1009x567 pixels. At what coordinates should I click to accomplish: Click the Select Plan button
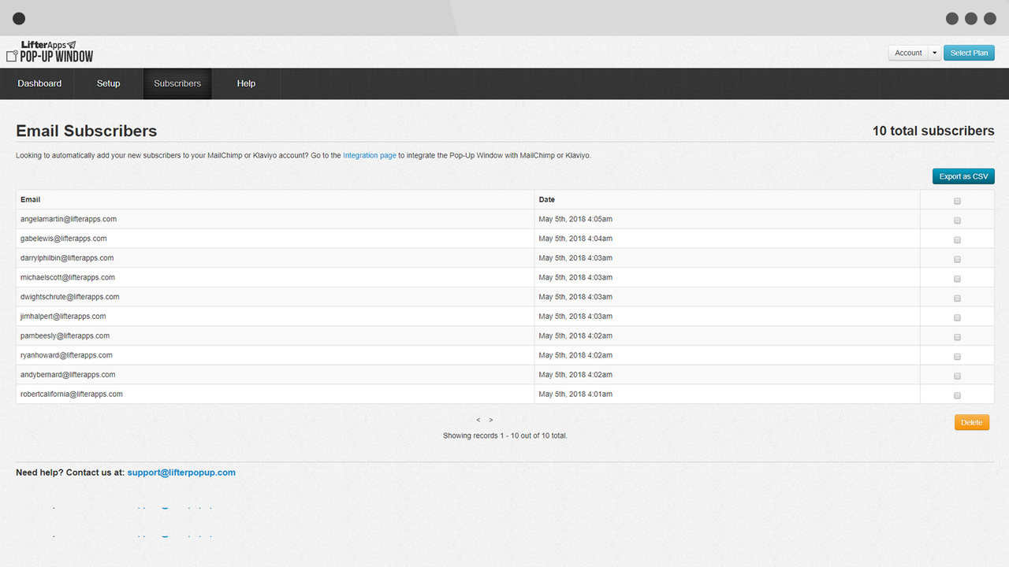(969, 53)
